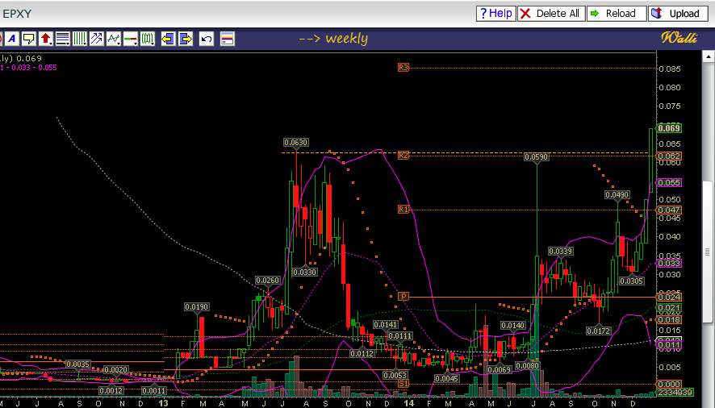Screen dimensions: 715x408
Task: Click the orange 0.018 axis tag
Action: coord(669,319)
